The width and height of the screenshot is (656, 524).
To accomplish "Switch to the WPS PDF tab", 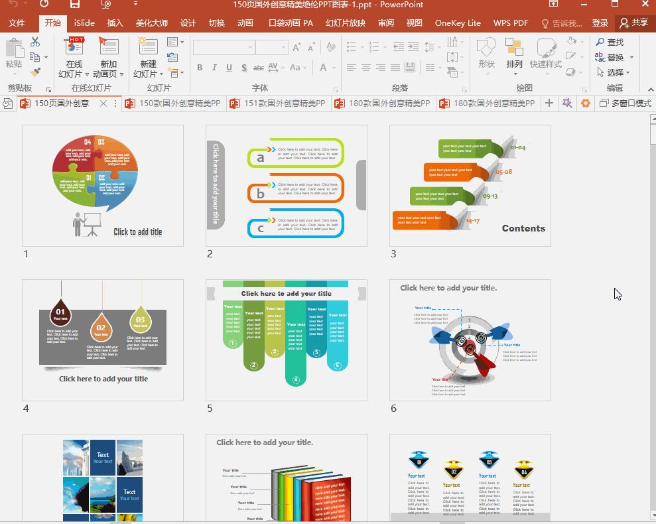I will click(x=511, y=23).
